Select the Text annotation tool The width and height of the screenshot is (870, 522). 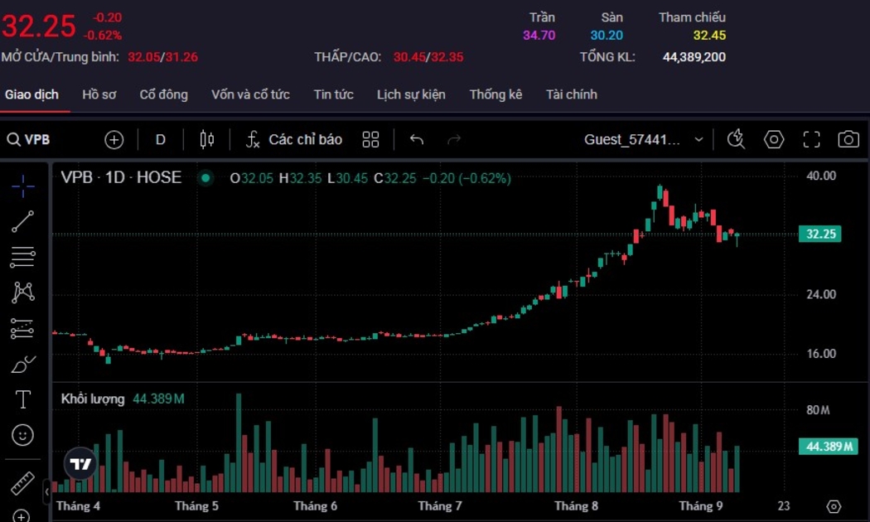tap(23, 399)
